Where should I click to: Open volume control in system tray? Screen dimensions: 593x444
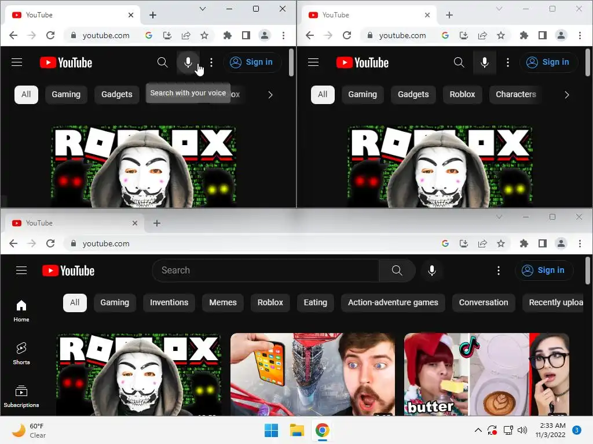[522, 430]
